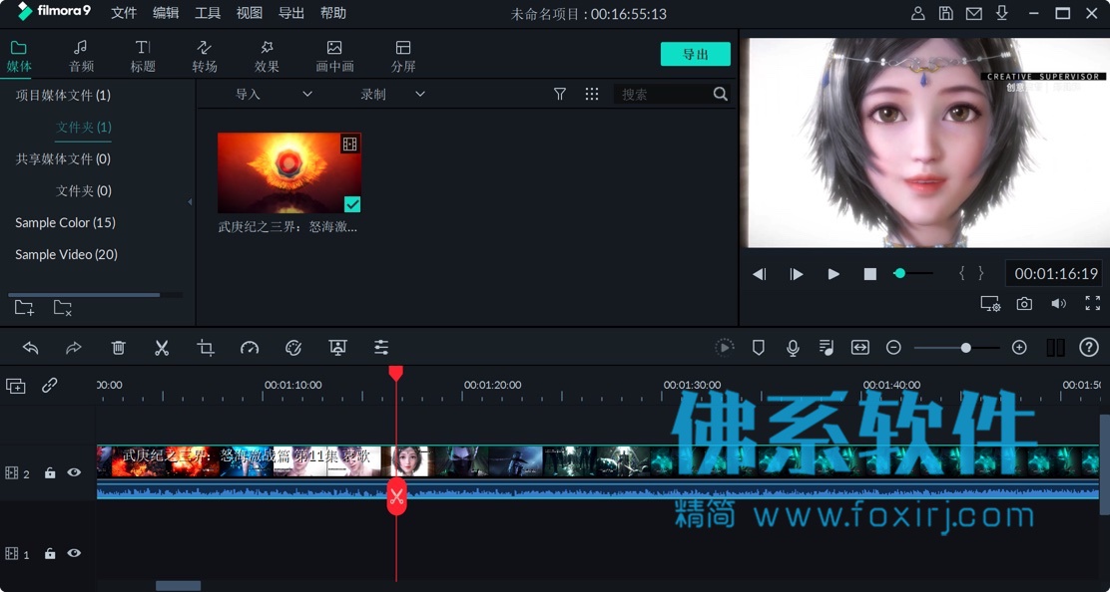Stop the preview playback
This screenshot has width=1110, height=592.
(x=870, y=274)
